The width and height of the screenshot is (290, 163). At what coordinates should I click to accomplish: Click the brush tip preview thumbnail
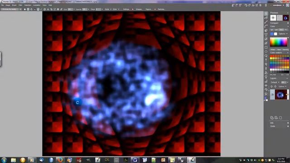pos(273,18)
